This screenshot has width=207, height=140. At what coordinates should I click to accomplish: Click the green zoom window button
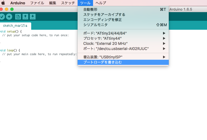pyautogui.click(x=12, y=9)
